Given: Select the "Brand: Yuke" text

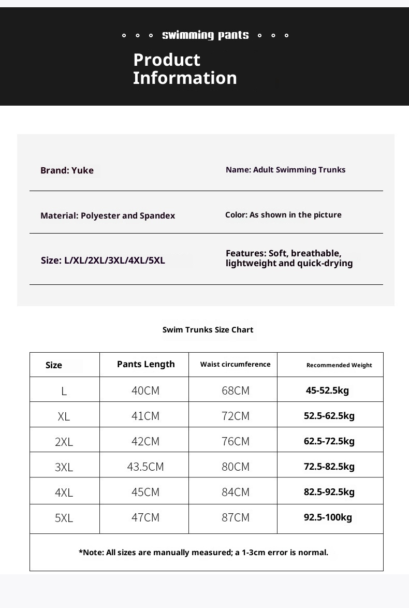Looking at the screenshot, I should pos(67,170).
